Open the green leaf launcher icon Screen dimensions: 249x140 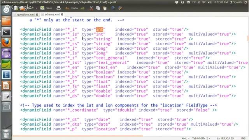point(6,64)
